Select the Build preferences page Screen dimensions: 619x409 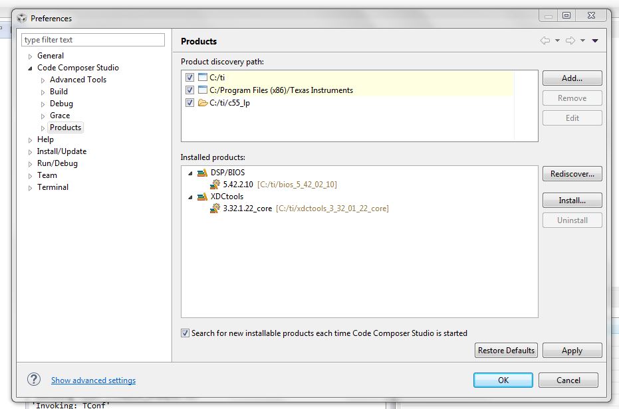point(59,92)
